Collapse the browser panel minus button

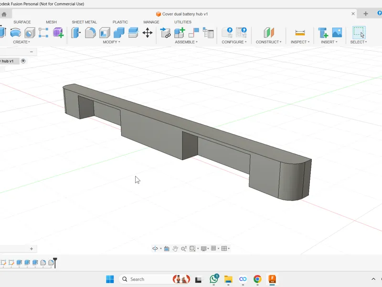(32, 52)
